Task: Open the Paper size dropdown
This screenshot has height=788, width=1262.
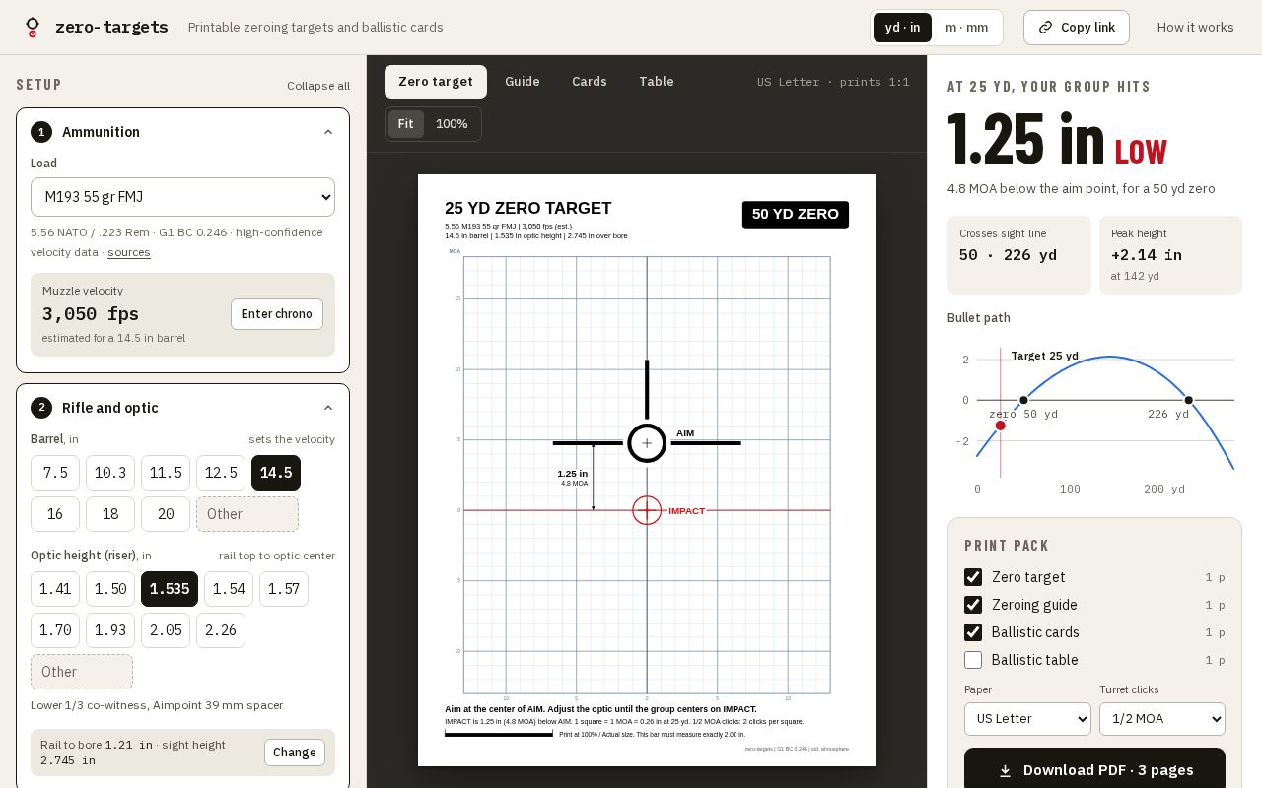Action: (x=1027, y=719)
